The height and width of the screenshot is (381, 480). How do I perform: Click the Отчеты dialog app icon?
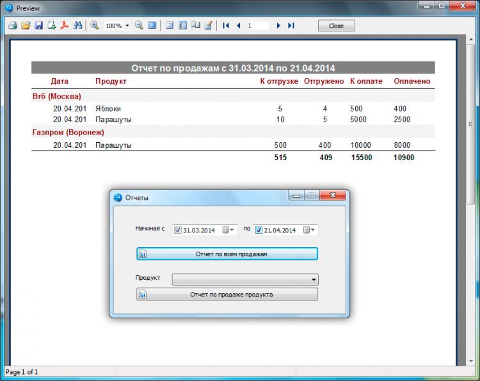(x=118, y=198)
